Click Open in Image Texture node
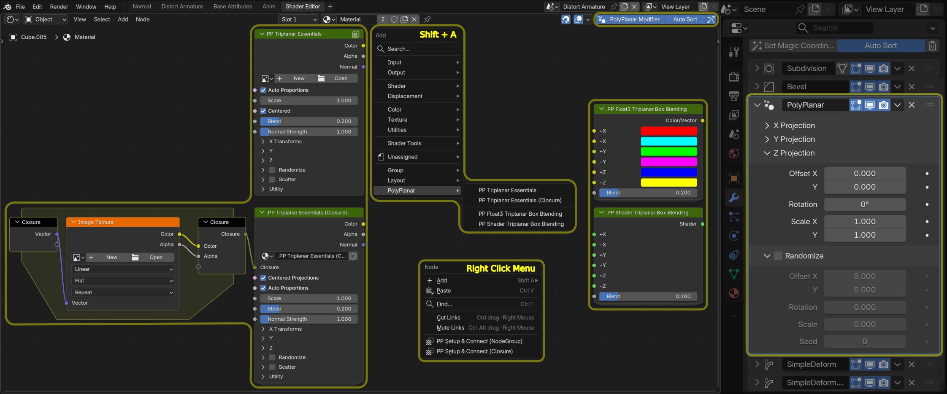 (x=152, y=257)
